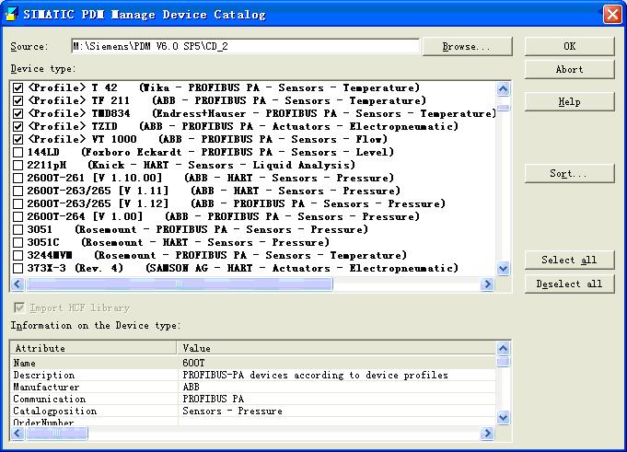Click the Attribute column header
Viewport: 627px width, 452px height.
93,348
